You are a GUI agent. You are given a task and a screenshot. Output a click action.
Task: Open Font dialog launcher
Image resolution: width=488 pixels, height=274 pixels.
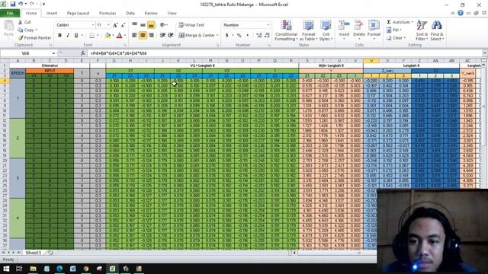click(125, 45)
